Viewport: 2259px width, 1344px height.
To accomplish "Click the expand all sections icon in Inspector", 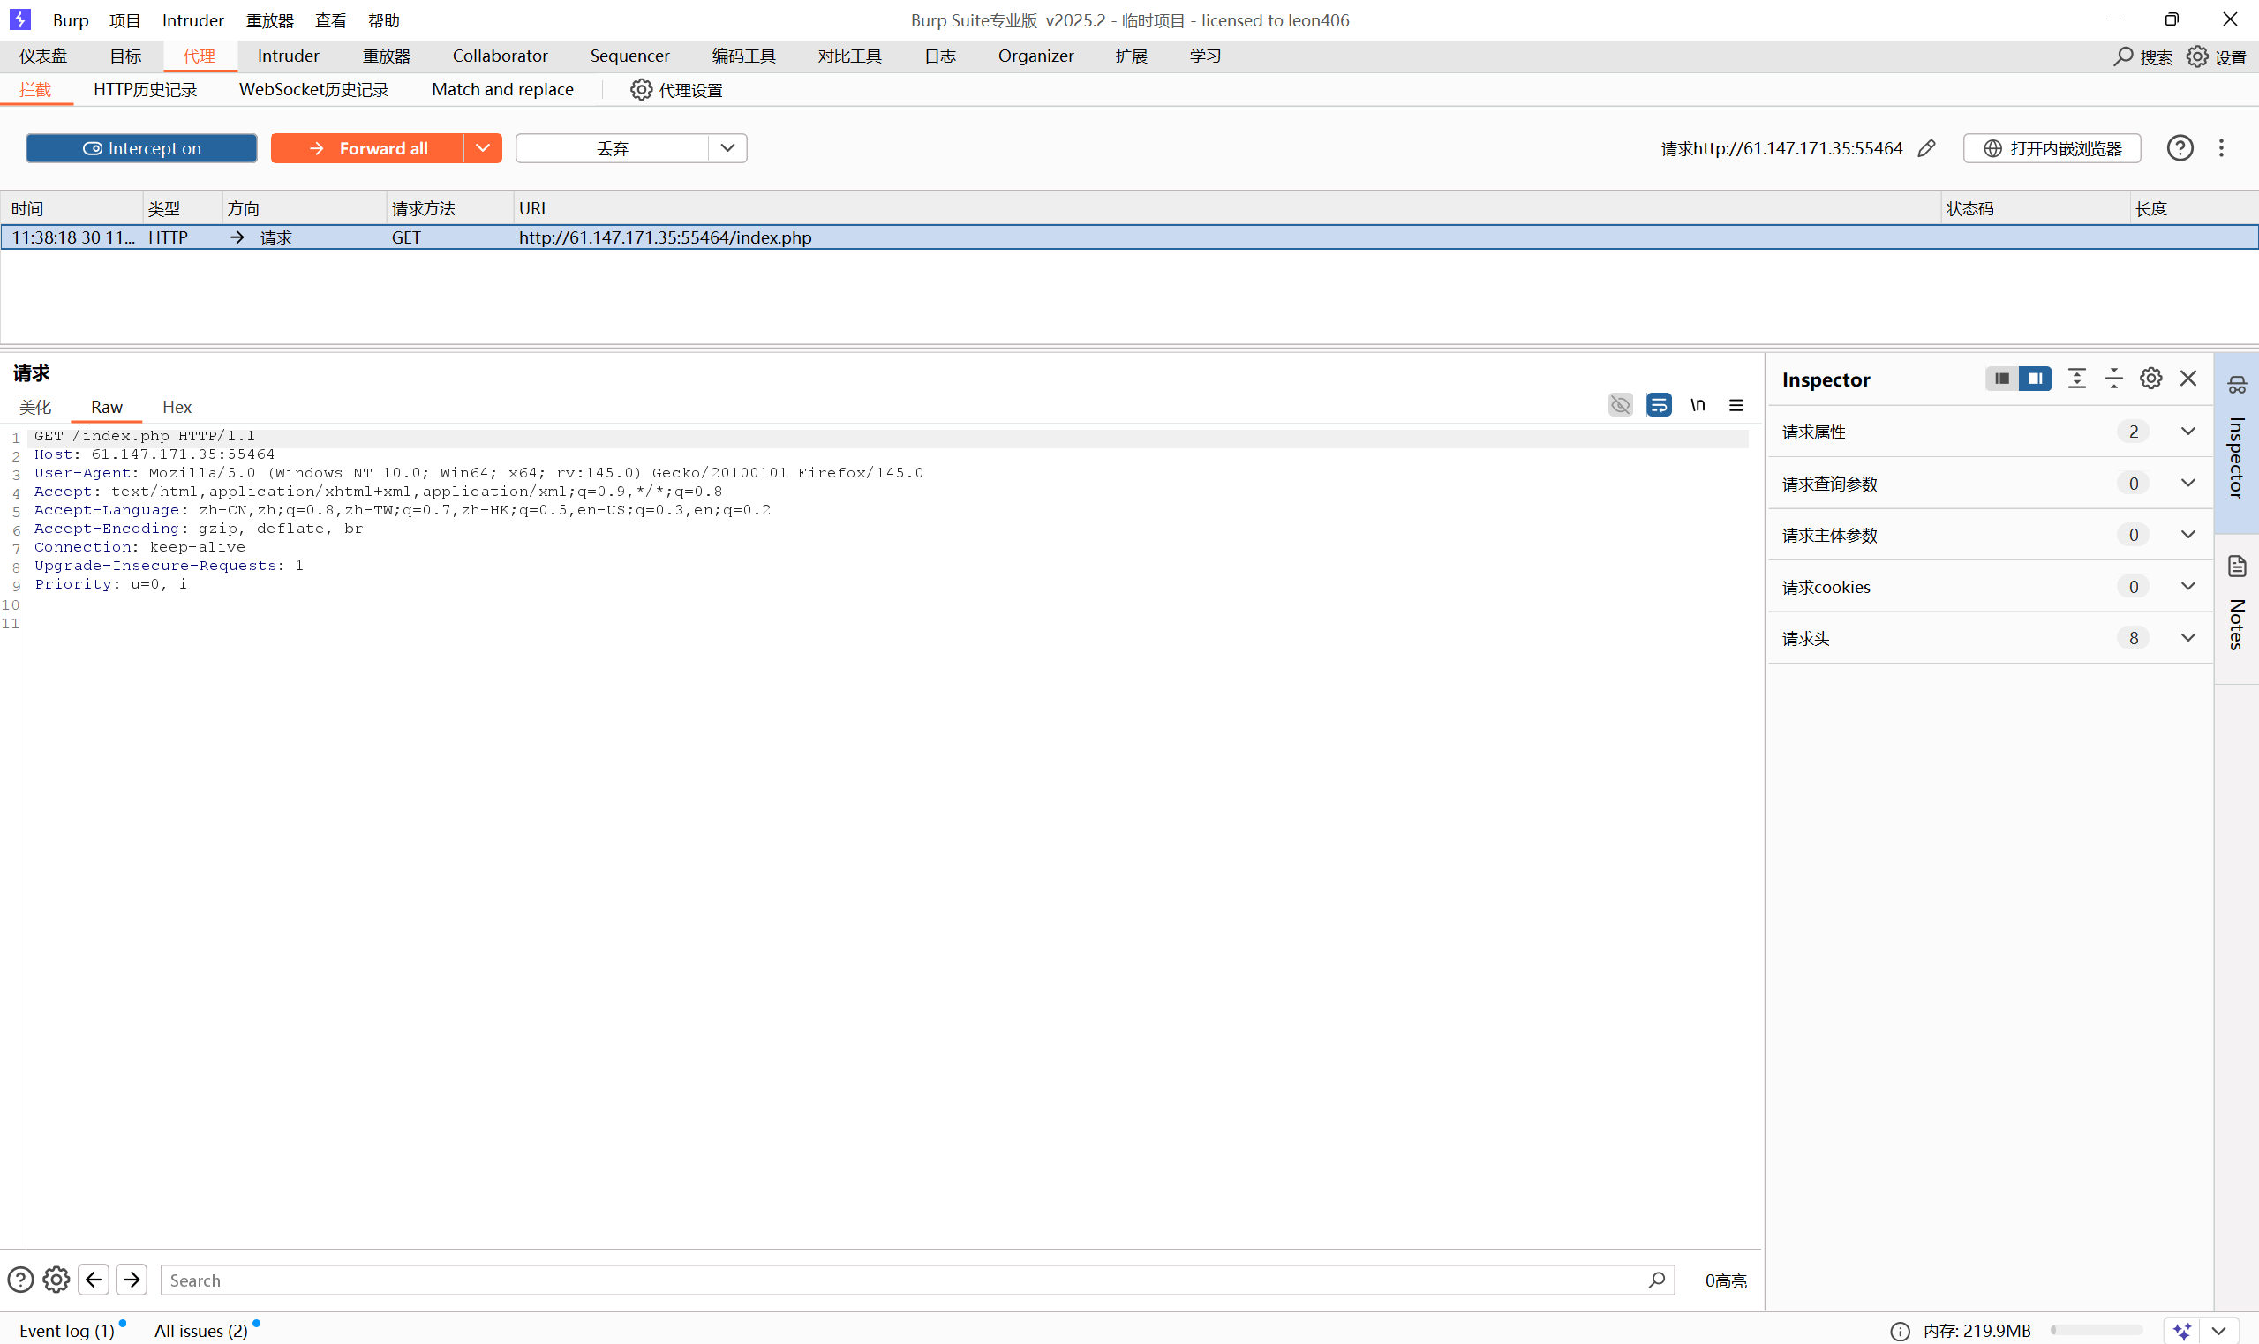I will 2076,379.
